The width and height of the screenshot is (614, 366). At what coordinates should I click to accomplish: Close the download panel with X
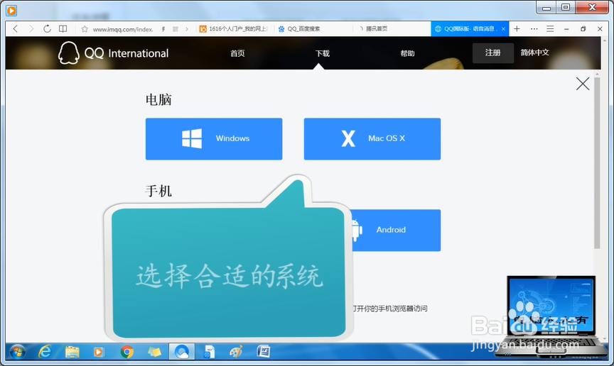pyautogui.click(x=583, y=84)
